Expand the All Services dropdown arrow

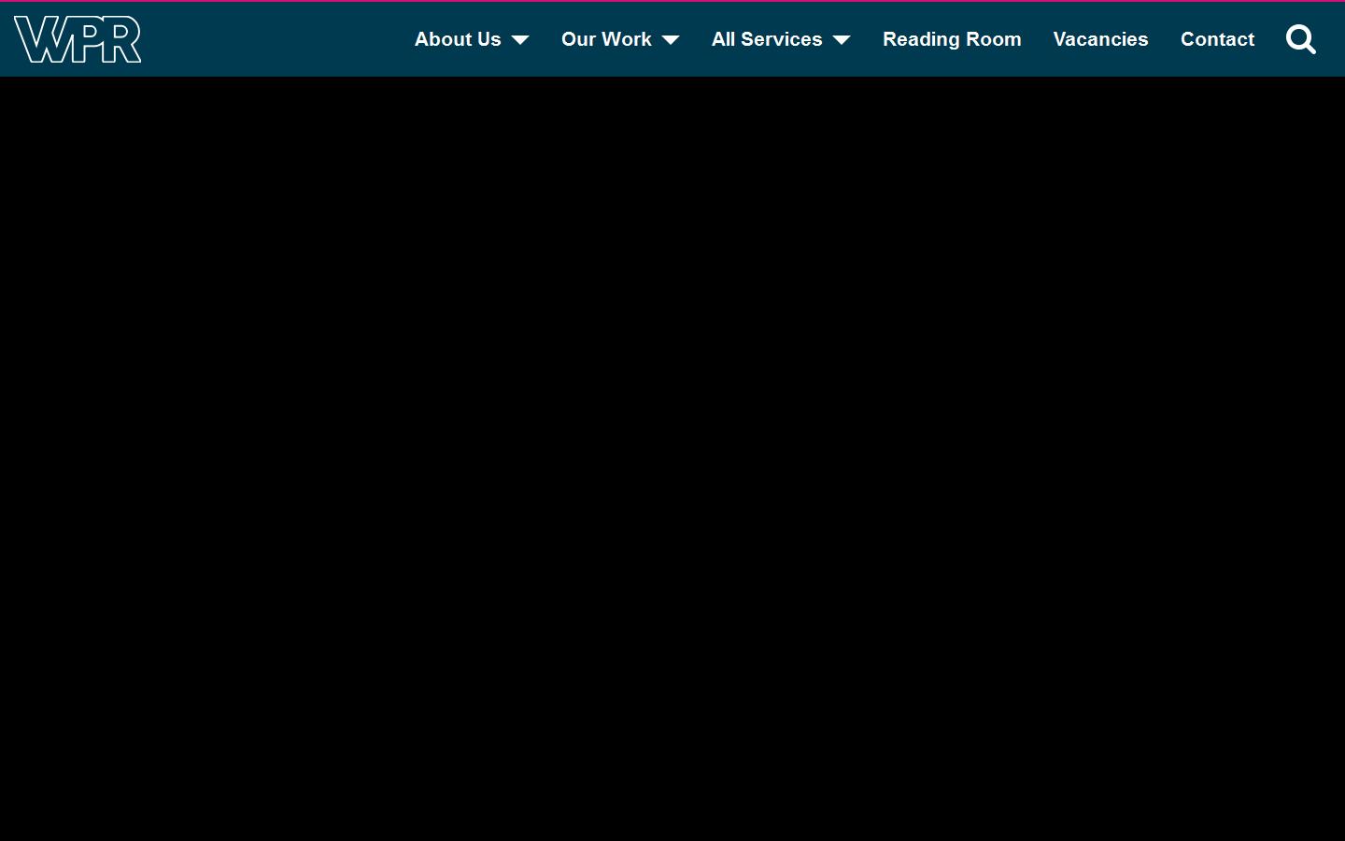coord(842,40)
